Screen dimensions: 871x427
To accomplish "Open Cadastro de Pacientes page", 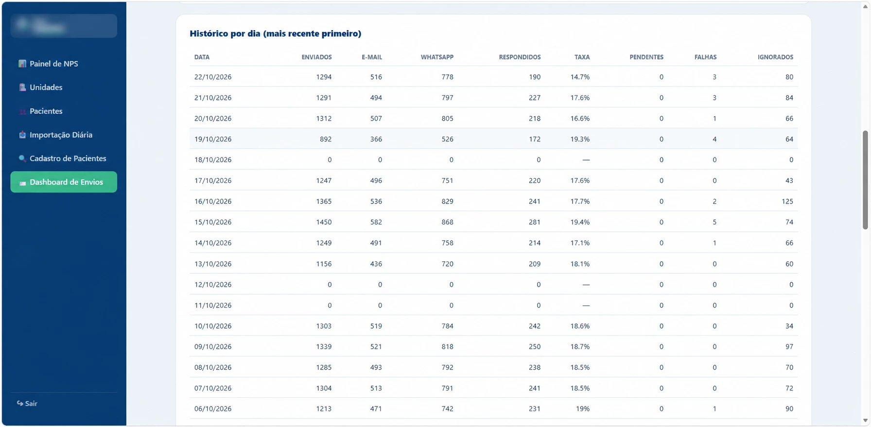I will point(64,159).
